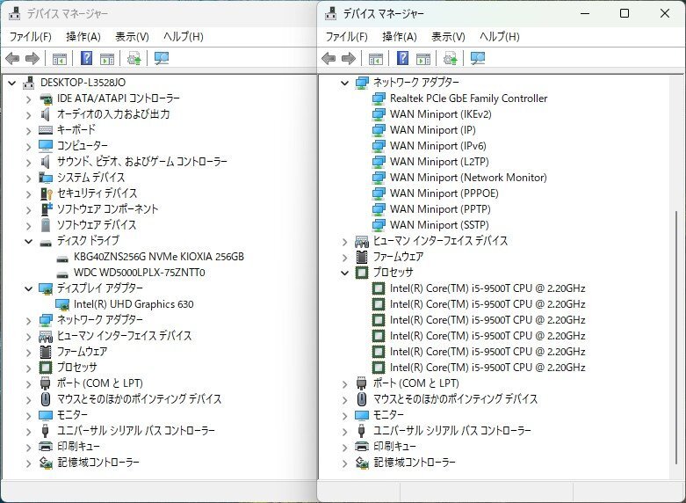Viewport: 686px width, 503px height.
Task: Collapse DESKTOP-L3528JO root node
Action: 11,83
